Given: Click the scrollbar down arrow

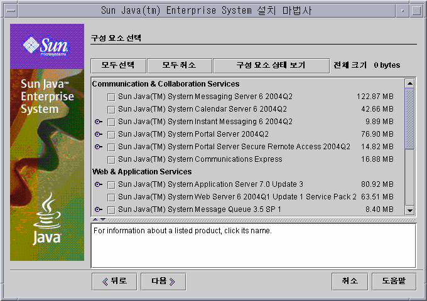Looking at the screenshot, I should point(409,210).
